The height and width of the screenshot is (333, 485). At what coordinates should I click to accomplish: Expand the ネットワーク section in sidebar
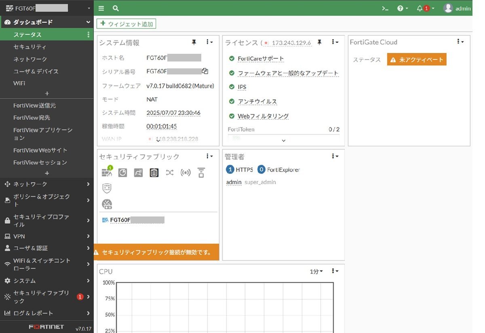click(x=46, y=184)
